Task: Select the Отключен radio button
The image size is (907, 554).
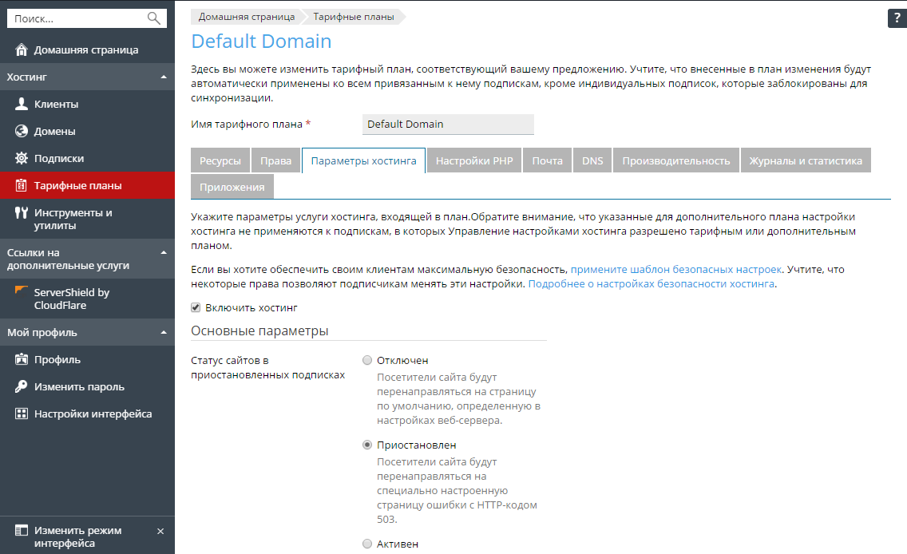Action: (367, 360)
